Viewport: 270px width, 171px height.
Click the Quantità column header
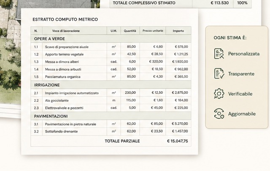(x=130, y=31)
